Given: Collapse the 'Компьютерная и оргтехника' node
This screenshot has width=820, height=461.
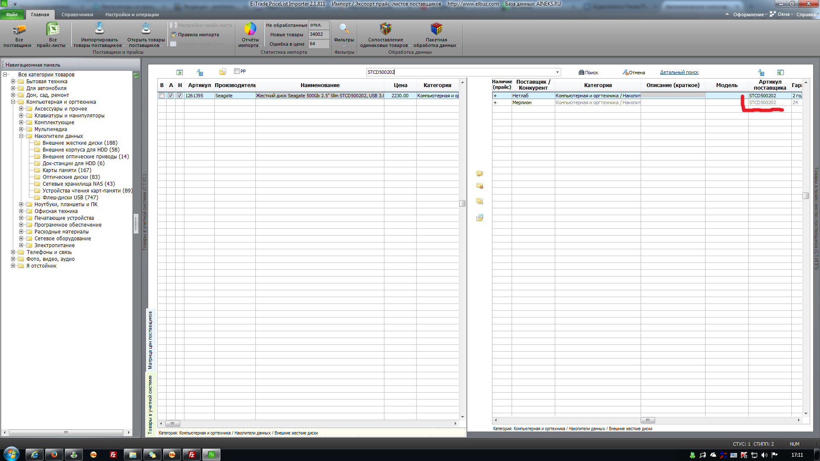Looking at the screenshot, I should 13,102.
